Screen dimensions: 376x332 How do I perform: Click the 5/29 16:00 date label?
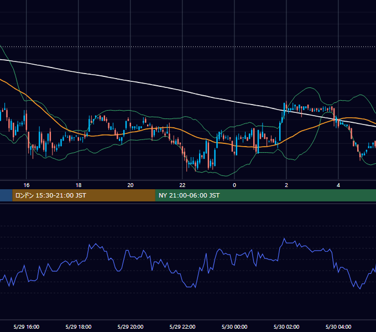tap(27, 326)
